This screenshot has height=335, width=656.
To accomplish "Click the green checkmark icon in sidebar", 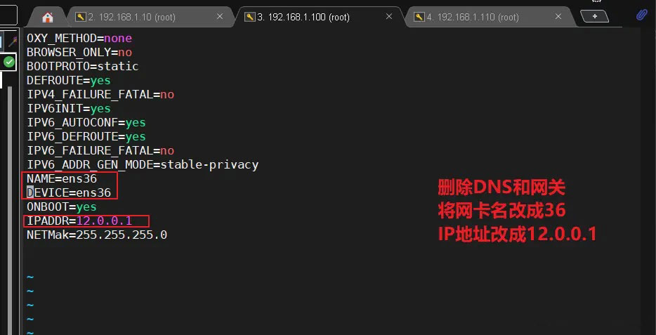I will (x=9, y=63).
